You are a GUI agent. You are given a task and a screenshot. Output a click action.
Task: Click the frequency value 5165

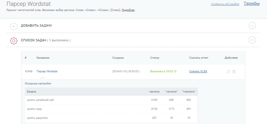(154, 100)
